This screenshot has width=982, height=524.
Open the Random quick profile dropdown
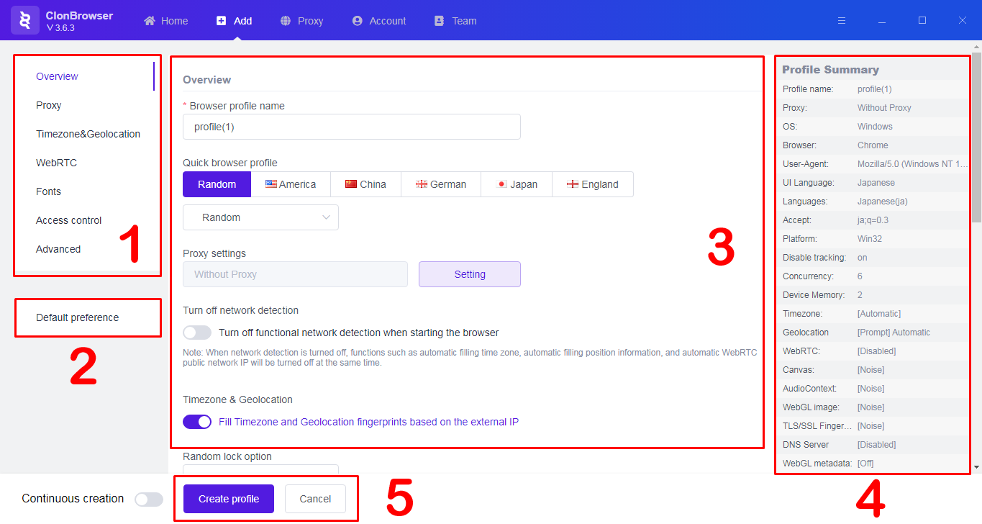(x=260, y=217)
